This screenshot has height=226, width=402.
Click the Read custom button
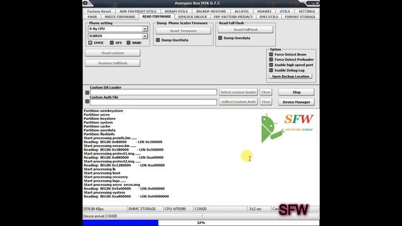point(112,53)
